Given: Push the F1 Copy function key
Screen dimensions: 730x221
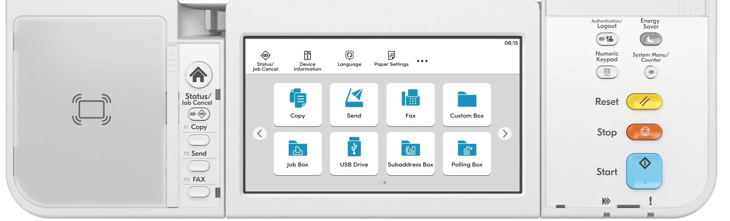Looking at the screenshot, I should click(x=199, y=140).
